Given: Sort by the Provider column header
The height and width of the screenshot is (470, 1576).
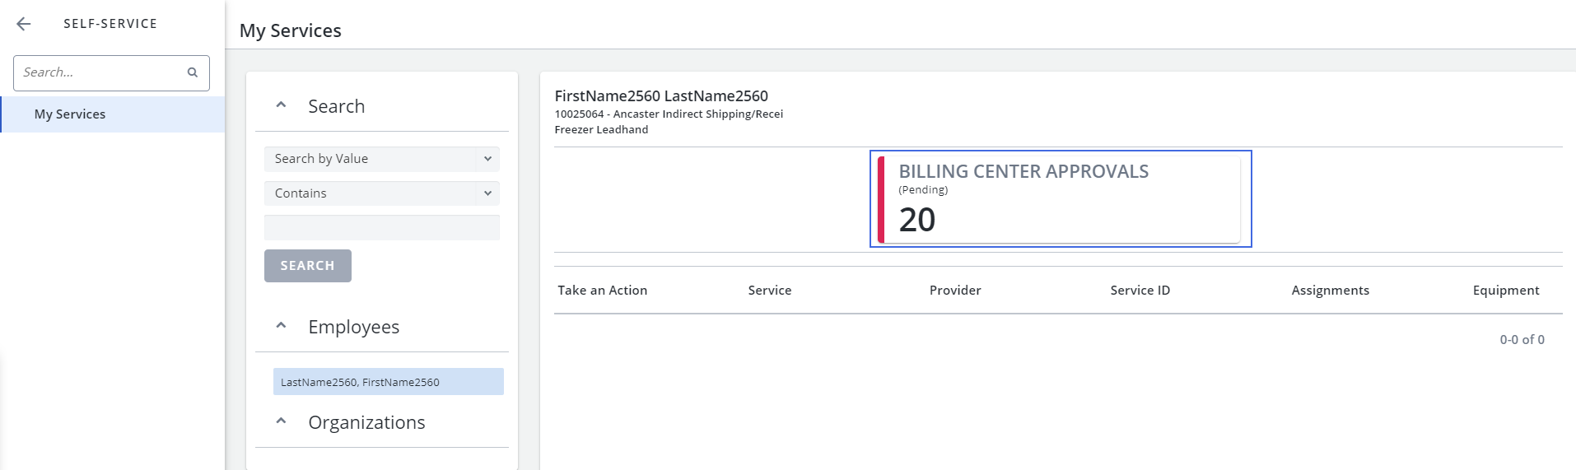Looking at the screenshot, I should click(x=954, y=291).
